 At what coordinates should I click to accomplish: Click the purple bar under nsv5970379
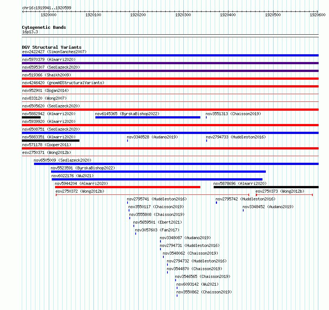[x=170, y=63]
